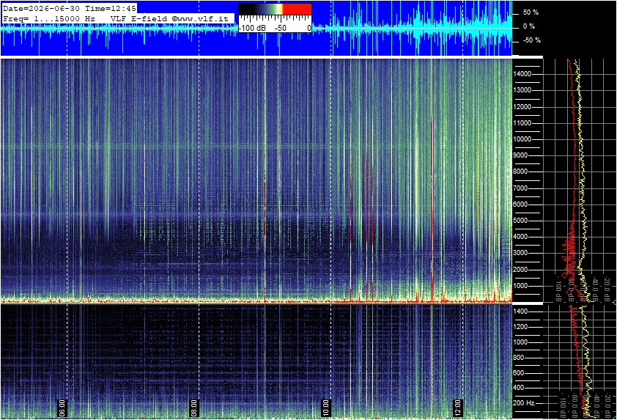Click the dB color scale gradient bar
Viewport: 617px width, 420px height.
[x=275, y=9]
